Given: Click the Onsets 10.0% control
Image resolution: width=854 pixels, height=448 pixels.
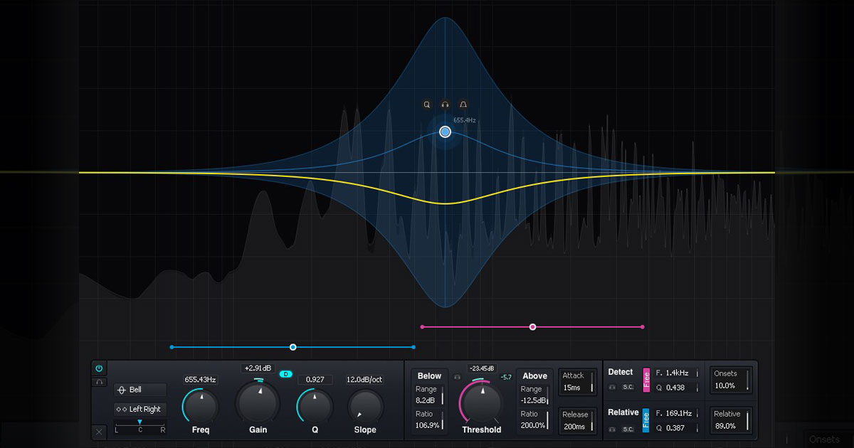Looking at the screenshot, I should click(x=732, y=380).
